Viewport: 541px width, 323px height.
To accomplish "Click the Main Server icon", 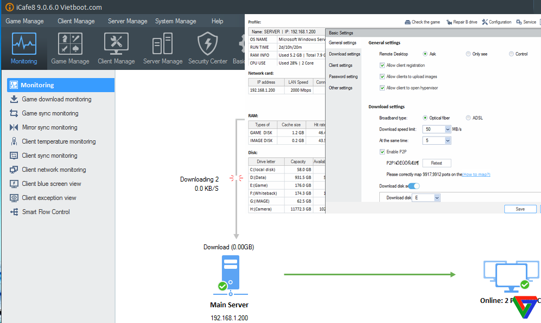I will click(230, 275).
